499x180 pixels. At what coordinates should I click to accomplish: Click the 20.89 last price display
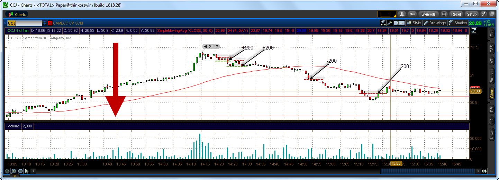[476, 23]
